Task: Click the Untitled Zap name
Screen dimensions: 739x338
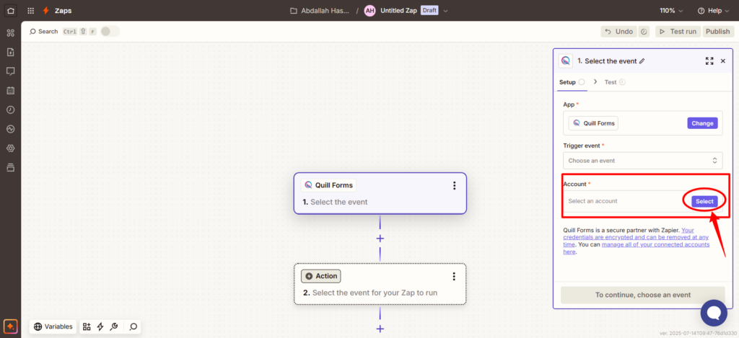Action: click(398, 10)
